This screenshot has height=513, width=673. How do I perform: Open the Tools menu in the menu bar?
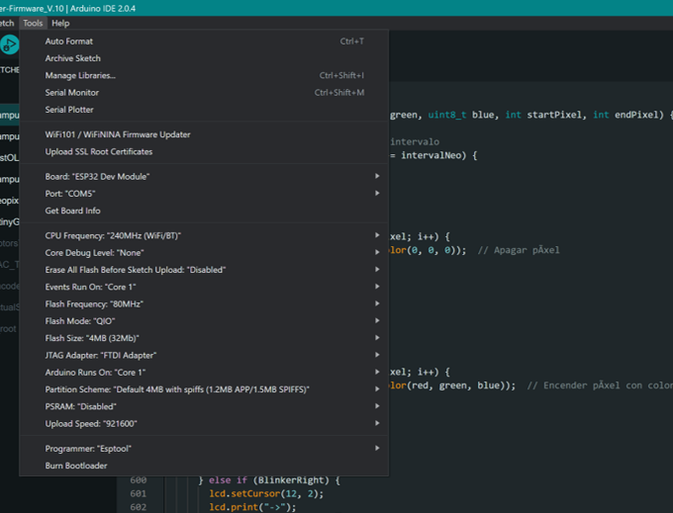coord(33,23)
